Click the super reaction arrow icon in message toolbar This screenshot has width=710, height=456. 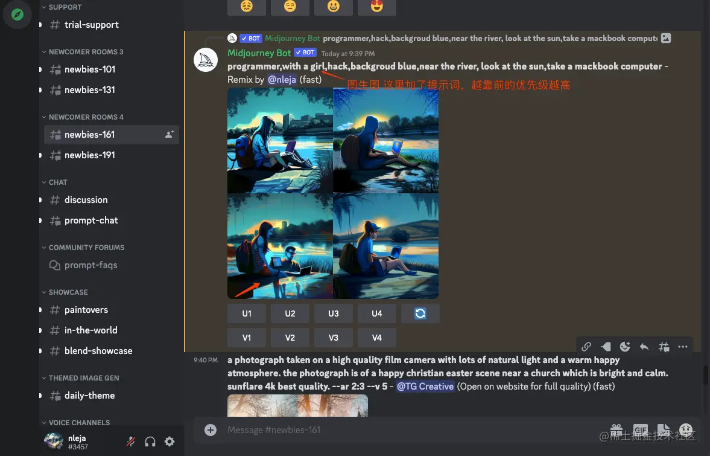tap(606, 347)
